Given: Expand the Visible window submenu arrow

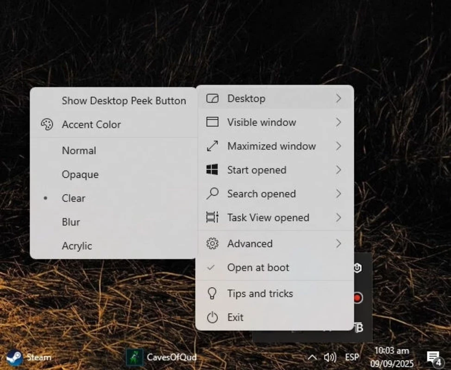Looking at the screenshot, I should pos(338,122).
